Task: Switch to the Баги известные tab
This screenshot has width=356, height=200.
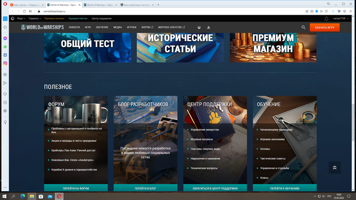Action: (x=137, y=4)
